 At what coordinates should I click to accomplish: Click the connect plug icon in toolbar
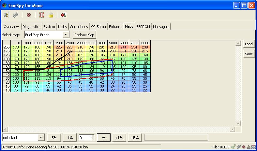pos(6,15)
